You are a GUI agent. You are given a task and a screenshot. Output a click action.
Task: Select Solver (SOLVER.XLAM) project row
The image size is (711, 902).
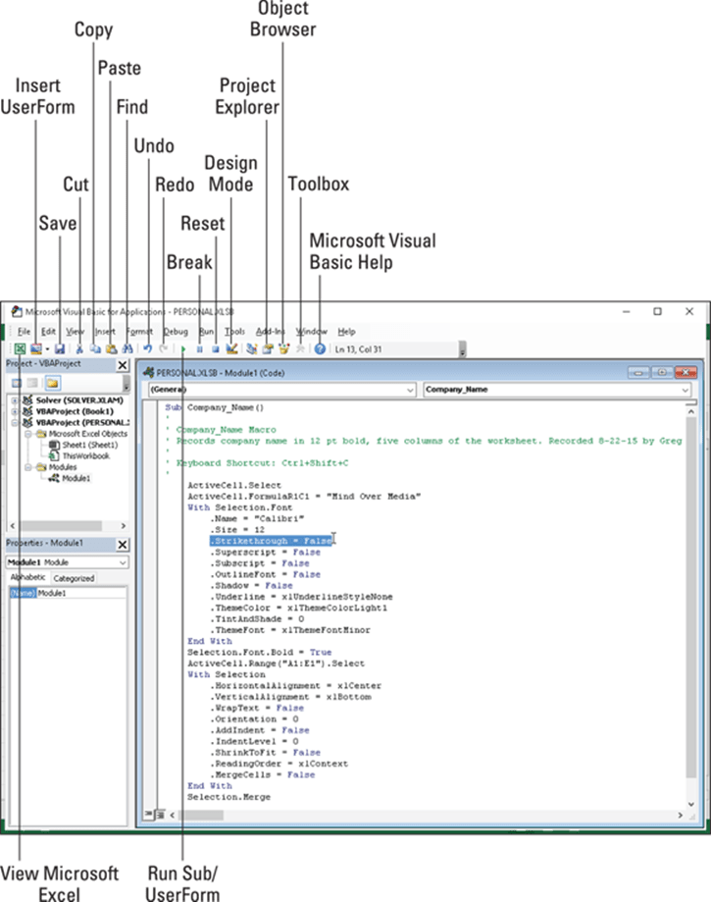pyautogui.click(x=79, y=400)
